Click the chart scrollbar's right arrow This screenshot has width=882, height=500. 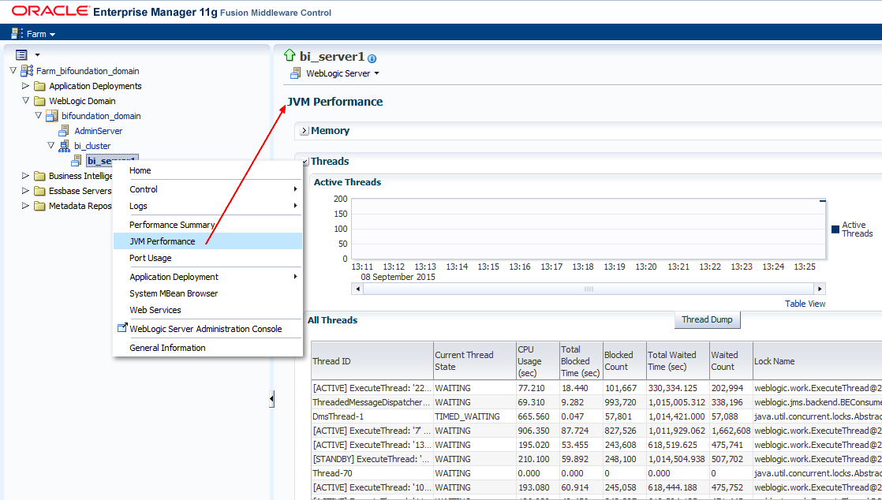821,289
